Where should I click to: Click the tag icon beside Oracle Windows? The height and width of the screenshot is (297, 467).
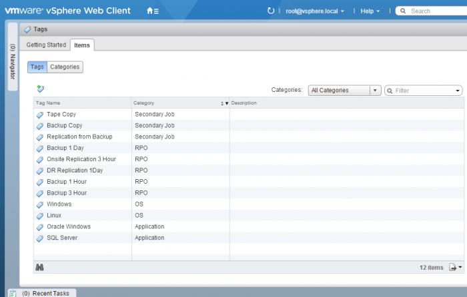pos(40,227)
